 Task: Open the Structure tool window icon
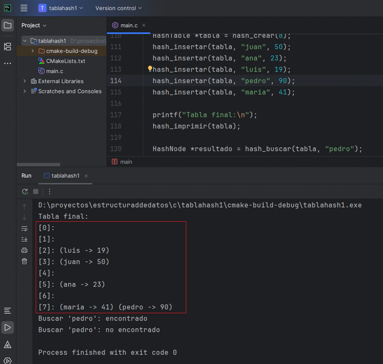coord(7,46)
